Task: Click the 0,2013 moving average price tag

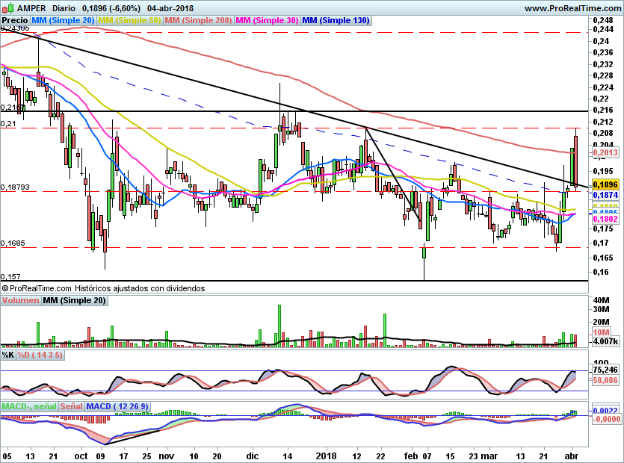Action: [605, 152]
